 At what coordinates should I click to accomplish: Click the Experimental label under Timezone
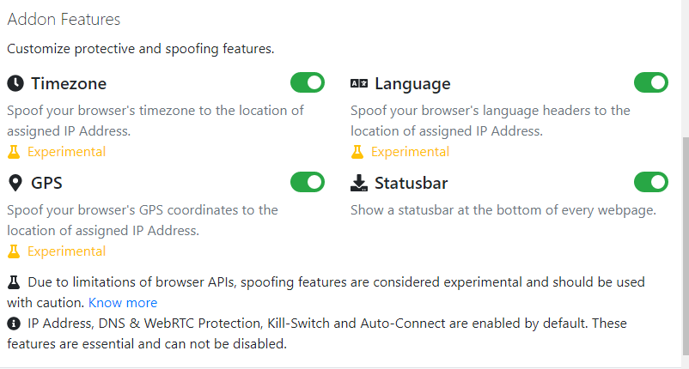66,152
